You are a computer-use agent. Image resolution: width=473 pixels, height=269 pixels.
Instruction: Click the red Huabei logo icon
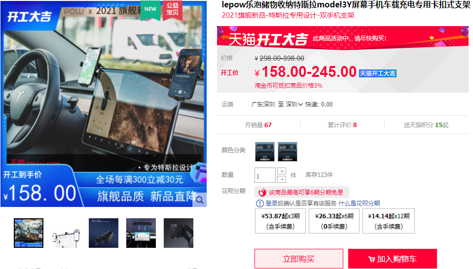(262, 192)
